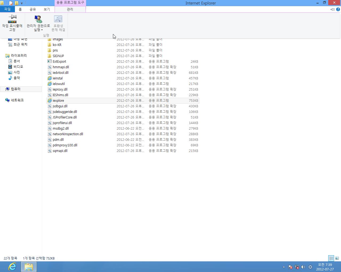This screenshot has height=272, width=341.
Task: Select the ieinstal application icon
Action: coord(50,78)
